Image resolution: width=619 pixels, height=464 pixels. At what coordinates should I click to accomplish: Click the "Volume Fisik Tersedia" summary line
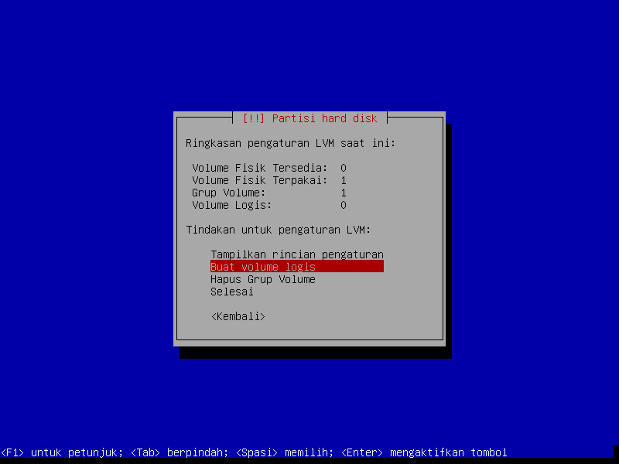(x=259, y=168)
